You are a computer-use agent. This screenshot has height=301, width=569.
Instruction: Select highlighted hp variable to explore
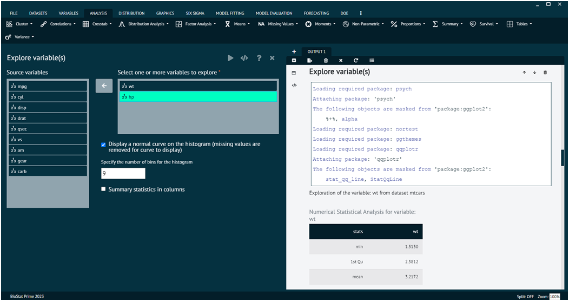pyautogui.click(x=198, y=96)
